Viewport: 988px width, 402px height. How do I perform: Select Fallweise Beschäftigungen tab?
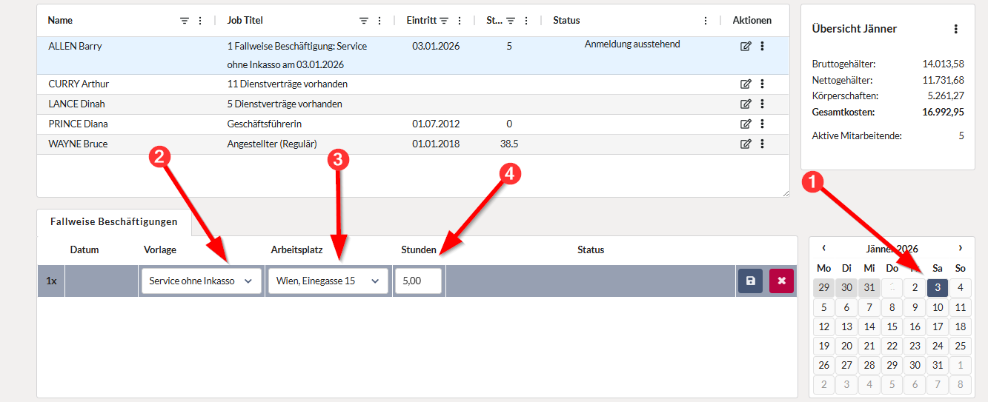(114, 221)
